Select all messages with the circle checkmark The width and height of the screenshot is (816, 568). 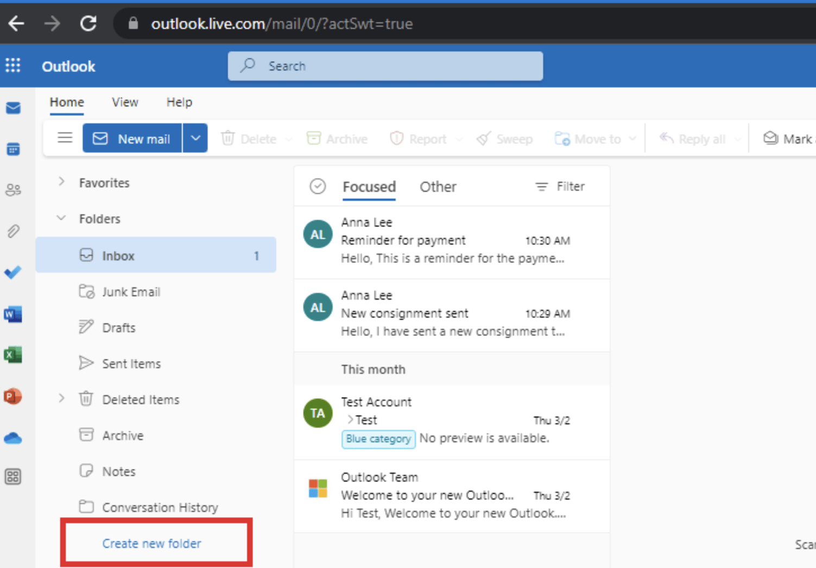click(318, 186)
